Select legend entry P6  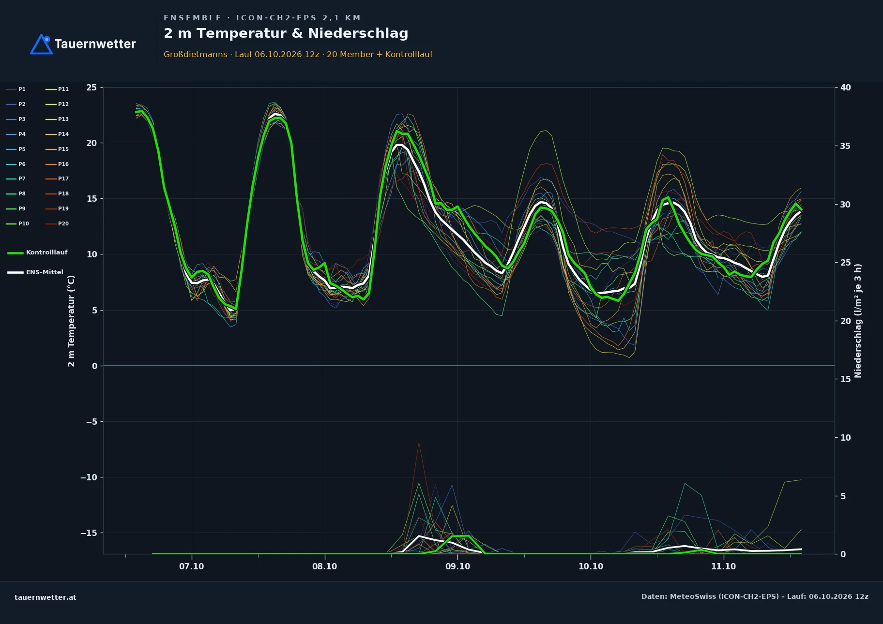[x=15, y=164]
